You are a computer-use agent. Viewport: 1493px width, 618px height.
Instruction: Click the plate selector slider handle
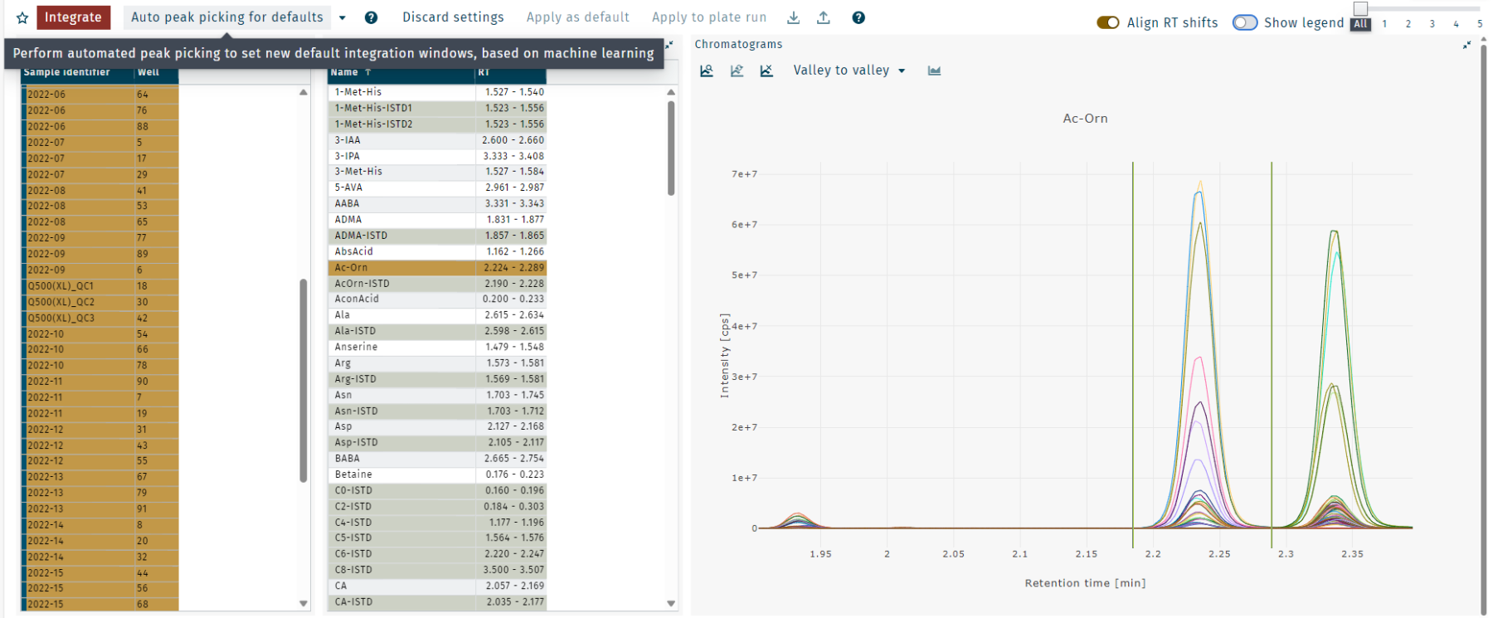[x=1360, y=8]
